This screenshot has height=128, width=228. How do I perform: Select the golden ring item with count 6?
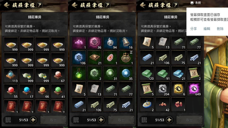(x=178, y=89)
